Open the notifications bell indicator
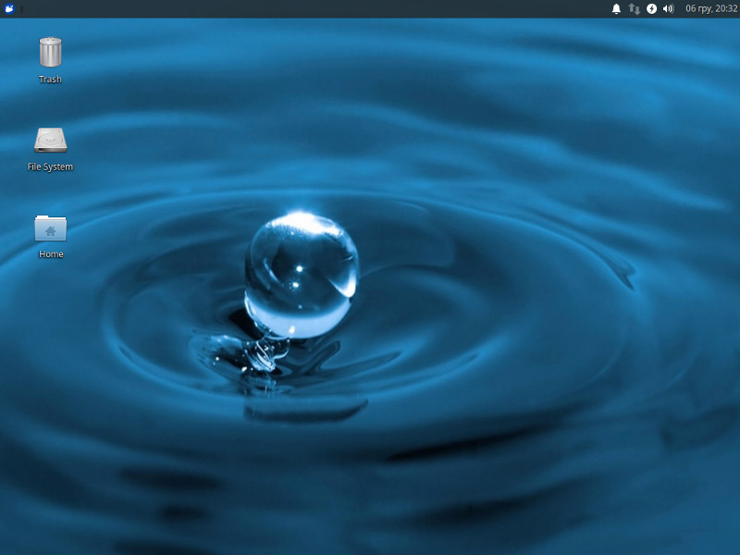Screen dimensions: 740x555 coord(616,8)
